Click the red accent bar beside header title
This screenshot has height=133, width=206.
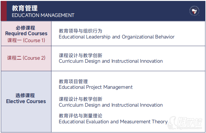click(x=3, y=11)
